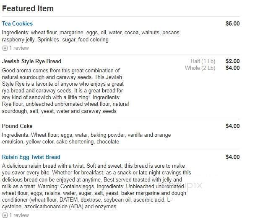Click the $5.00 price for Tea Cookies
This screenshot has width=255, height=220.
(232, 24)
